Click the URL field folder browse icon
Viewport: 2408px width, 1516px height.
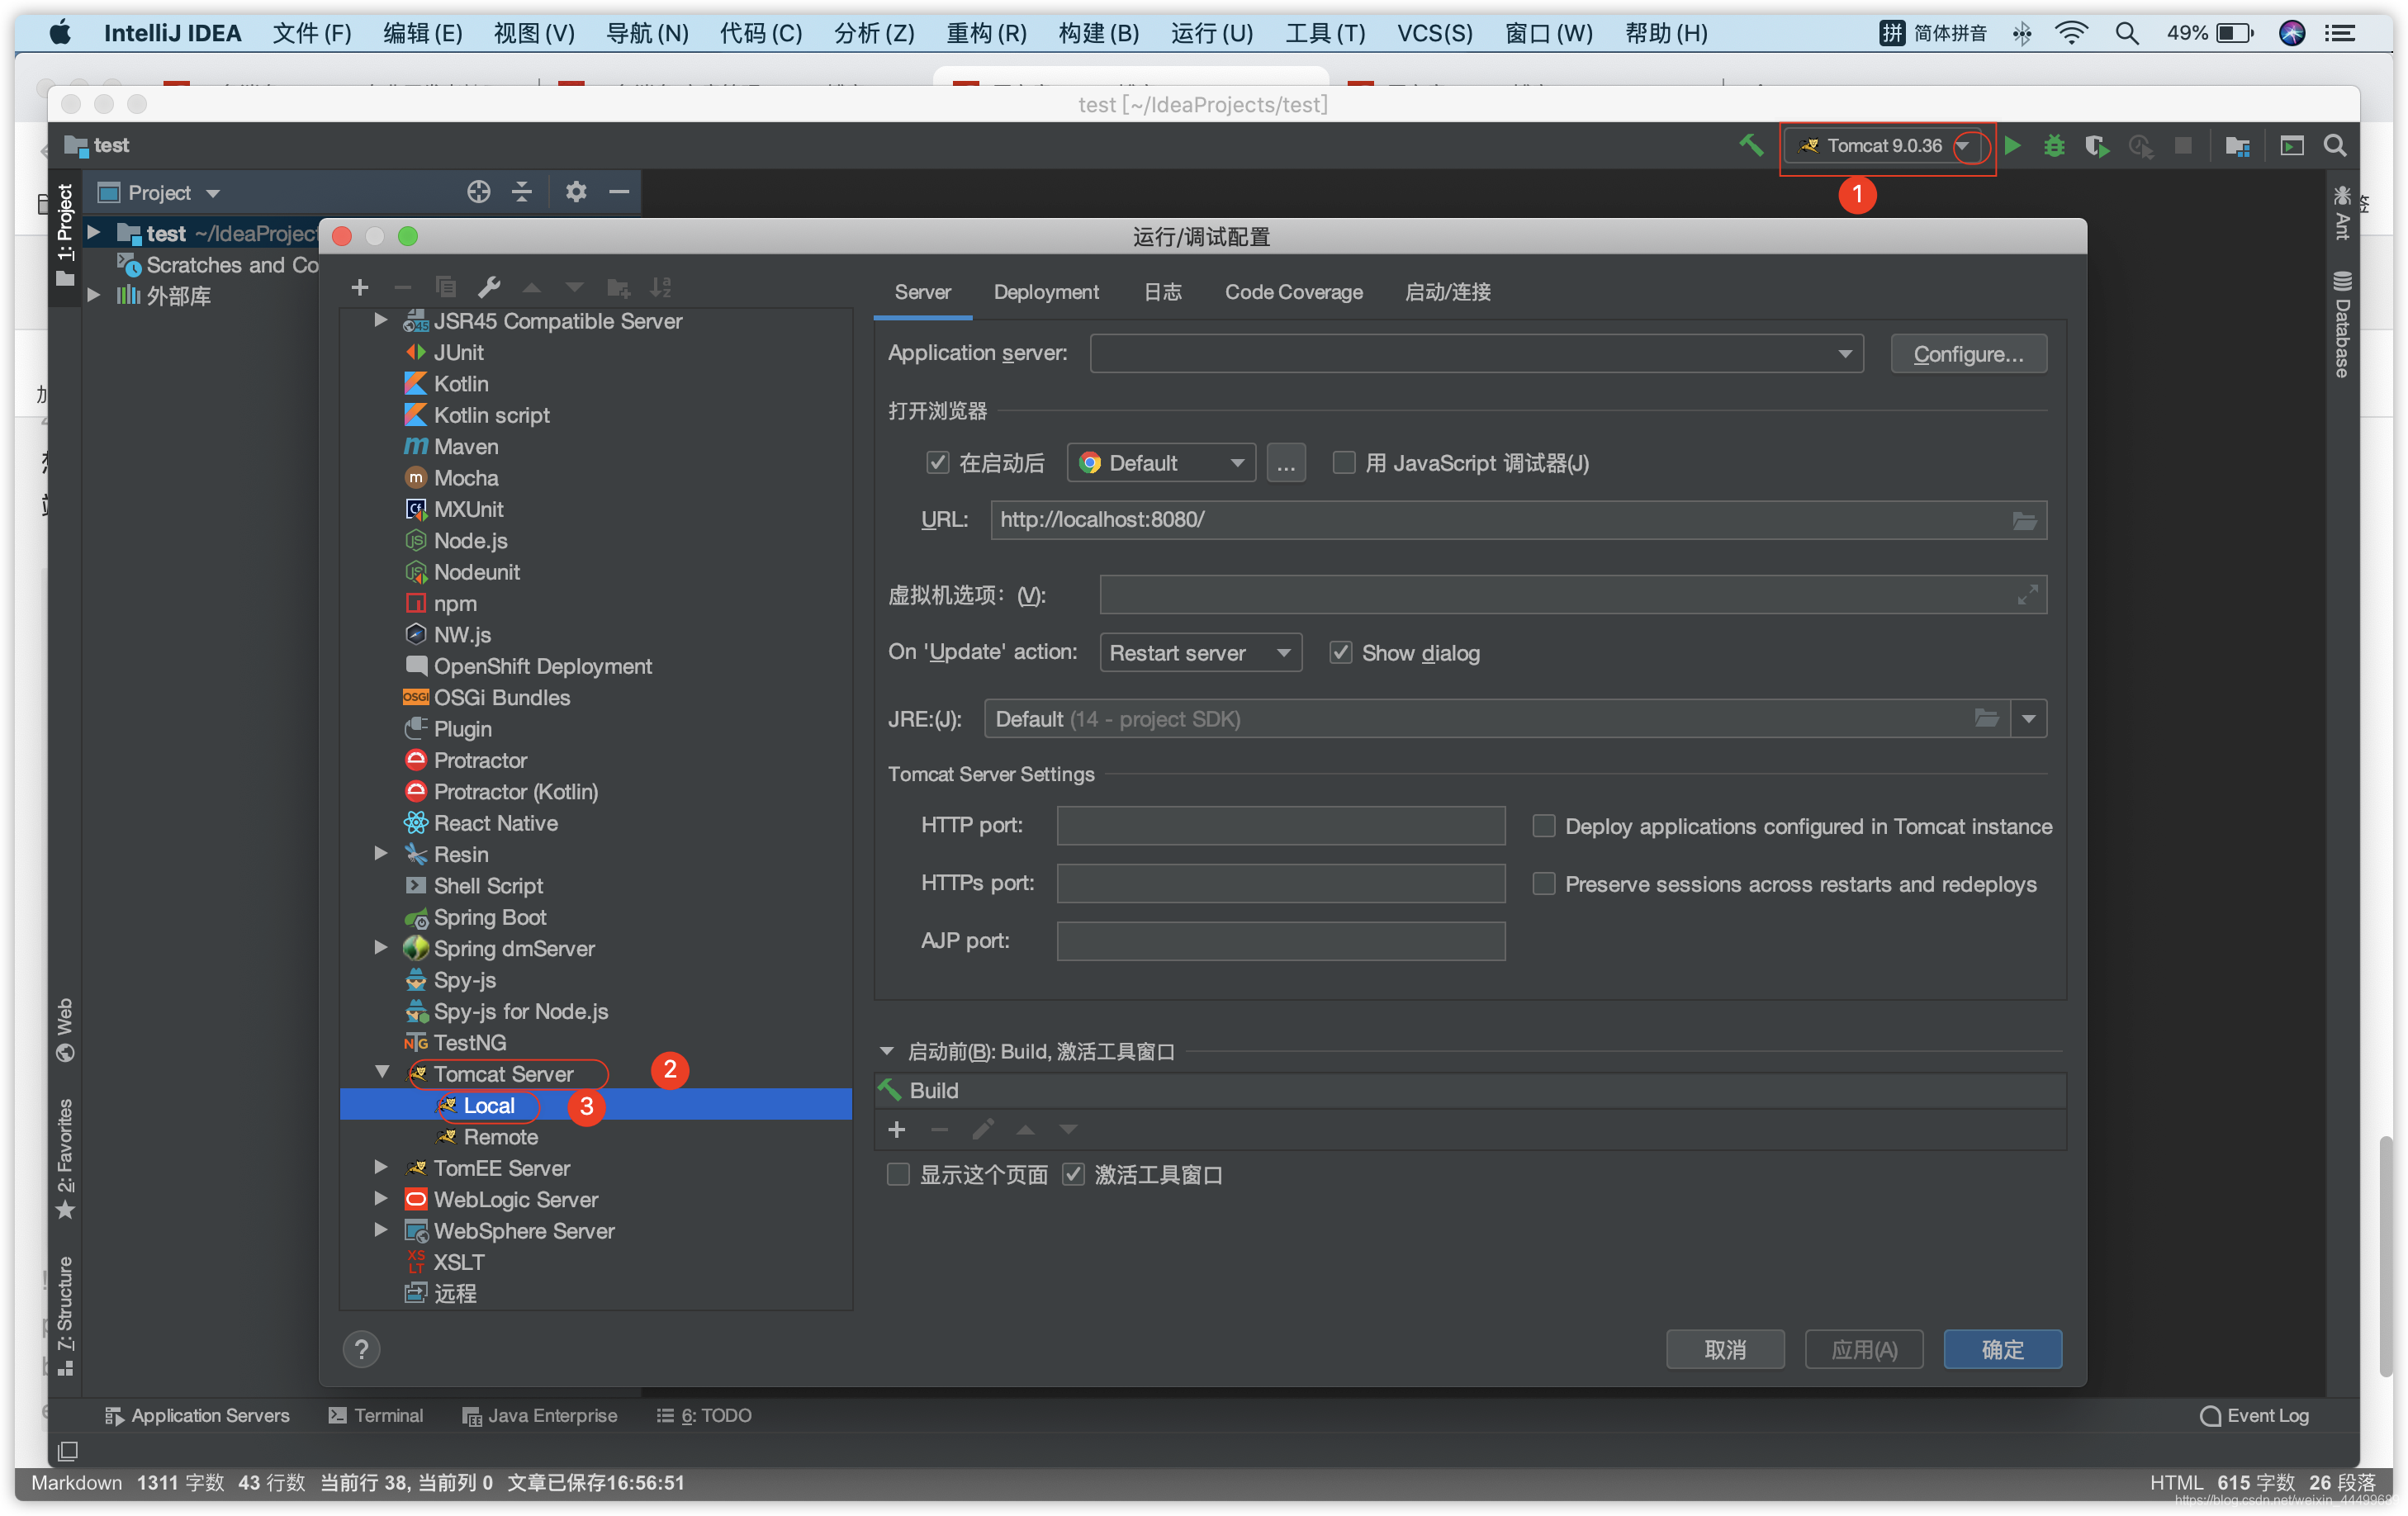(x=2024, y=521)
